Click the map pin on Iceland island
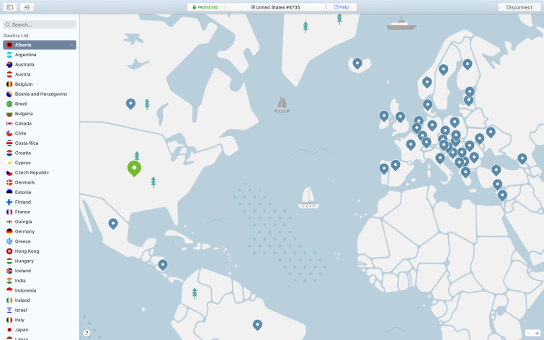This screenshot has width=544, height=340. coord(357,63)
